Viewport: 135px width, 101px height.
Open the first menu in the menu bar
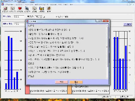coord(9,4)
